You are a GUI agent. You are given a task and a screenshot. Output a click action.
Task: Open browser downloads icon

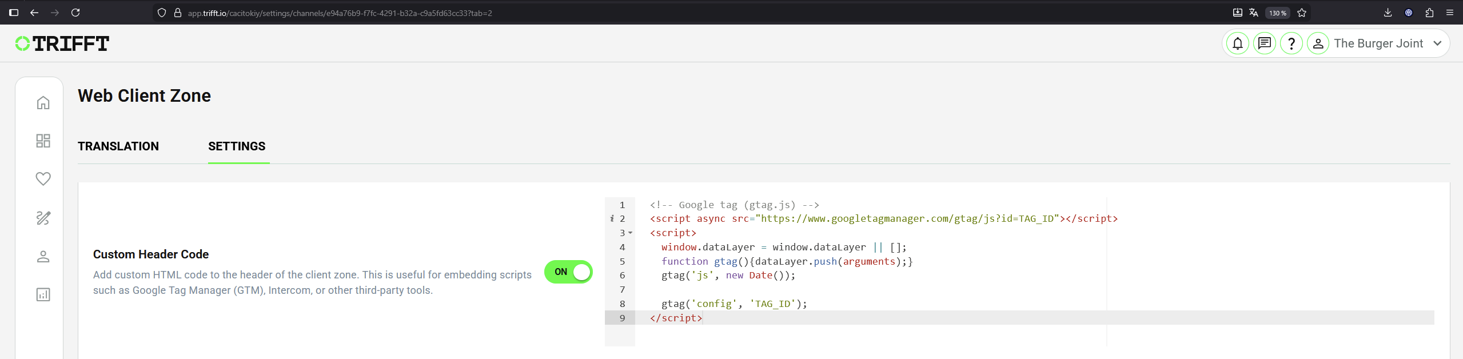(1388, 13)
